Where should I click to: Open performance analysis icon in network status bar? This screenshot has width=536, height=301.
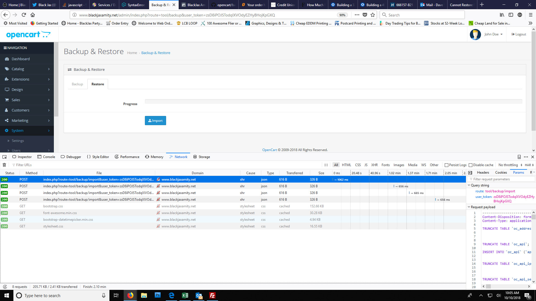tap(5, 287)
